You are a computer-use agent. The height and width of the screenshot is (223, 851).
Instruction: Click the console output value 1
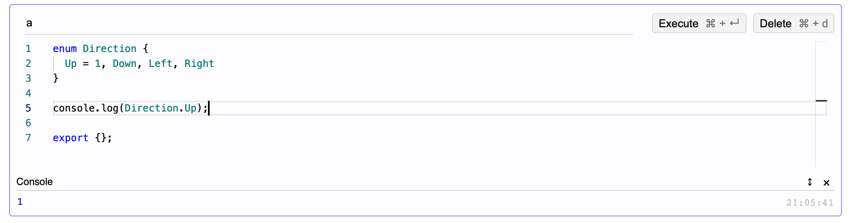pyautogui.click(x=20, y=202)
